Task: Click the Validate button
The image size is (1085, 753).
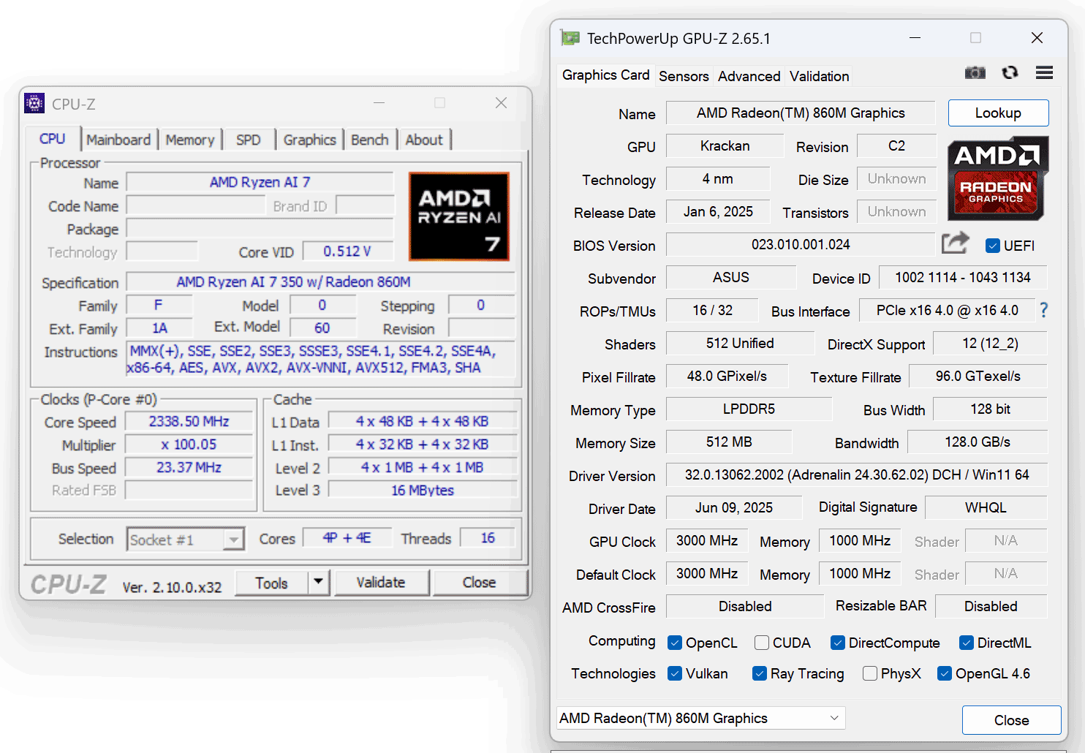Action: point(381,582)
